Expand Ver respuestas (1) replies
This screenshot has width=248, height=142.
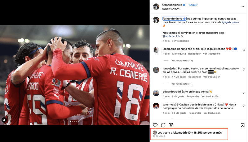(x=182, y=84)
